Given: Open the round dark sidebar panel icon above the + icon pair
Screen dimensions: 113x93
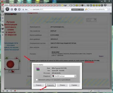Looking at the screenshot, I should [x=3, y=28].
